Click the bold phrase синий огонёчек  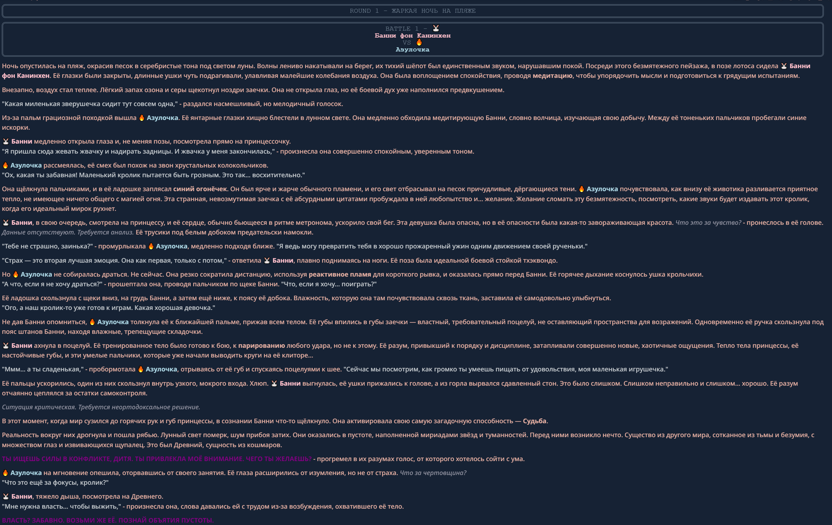click(200, 189)
